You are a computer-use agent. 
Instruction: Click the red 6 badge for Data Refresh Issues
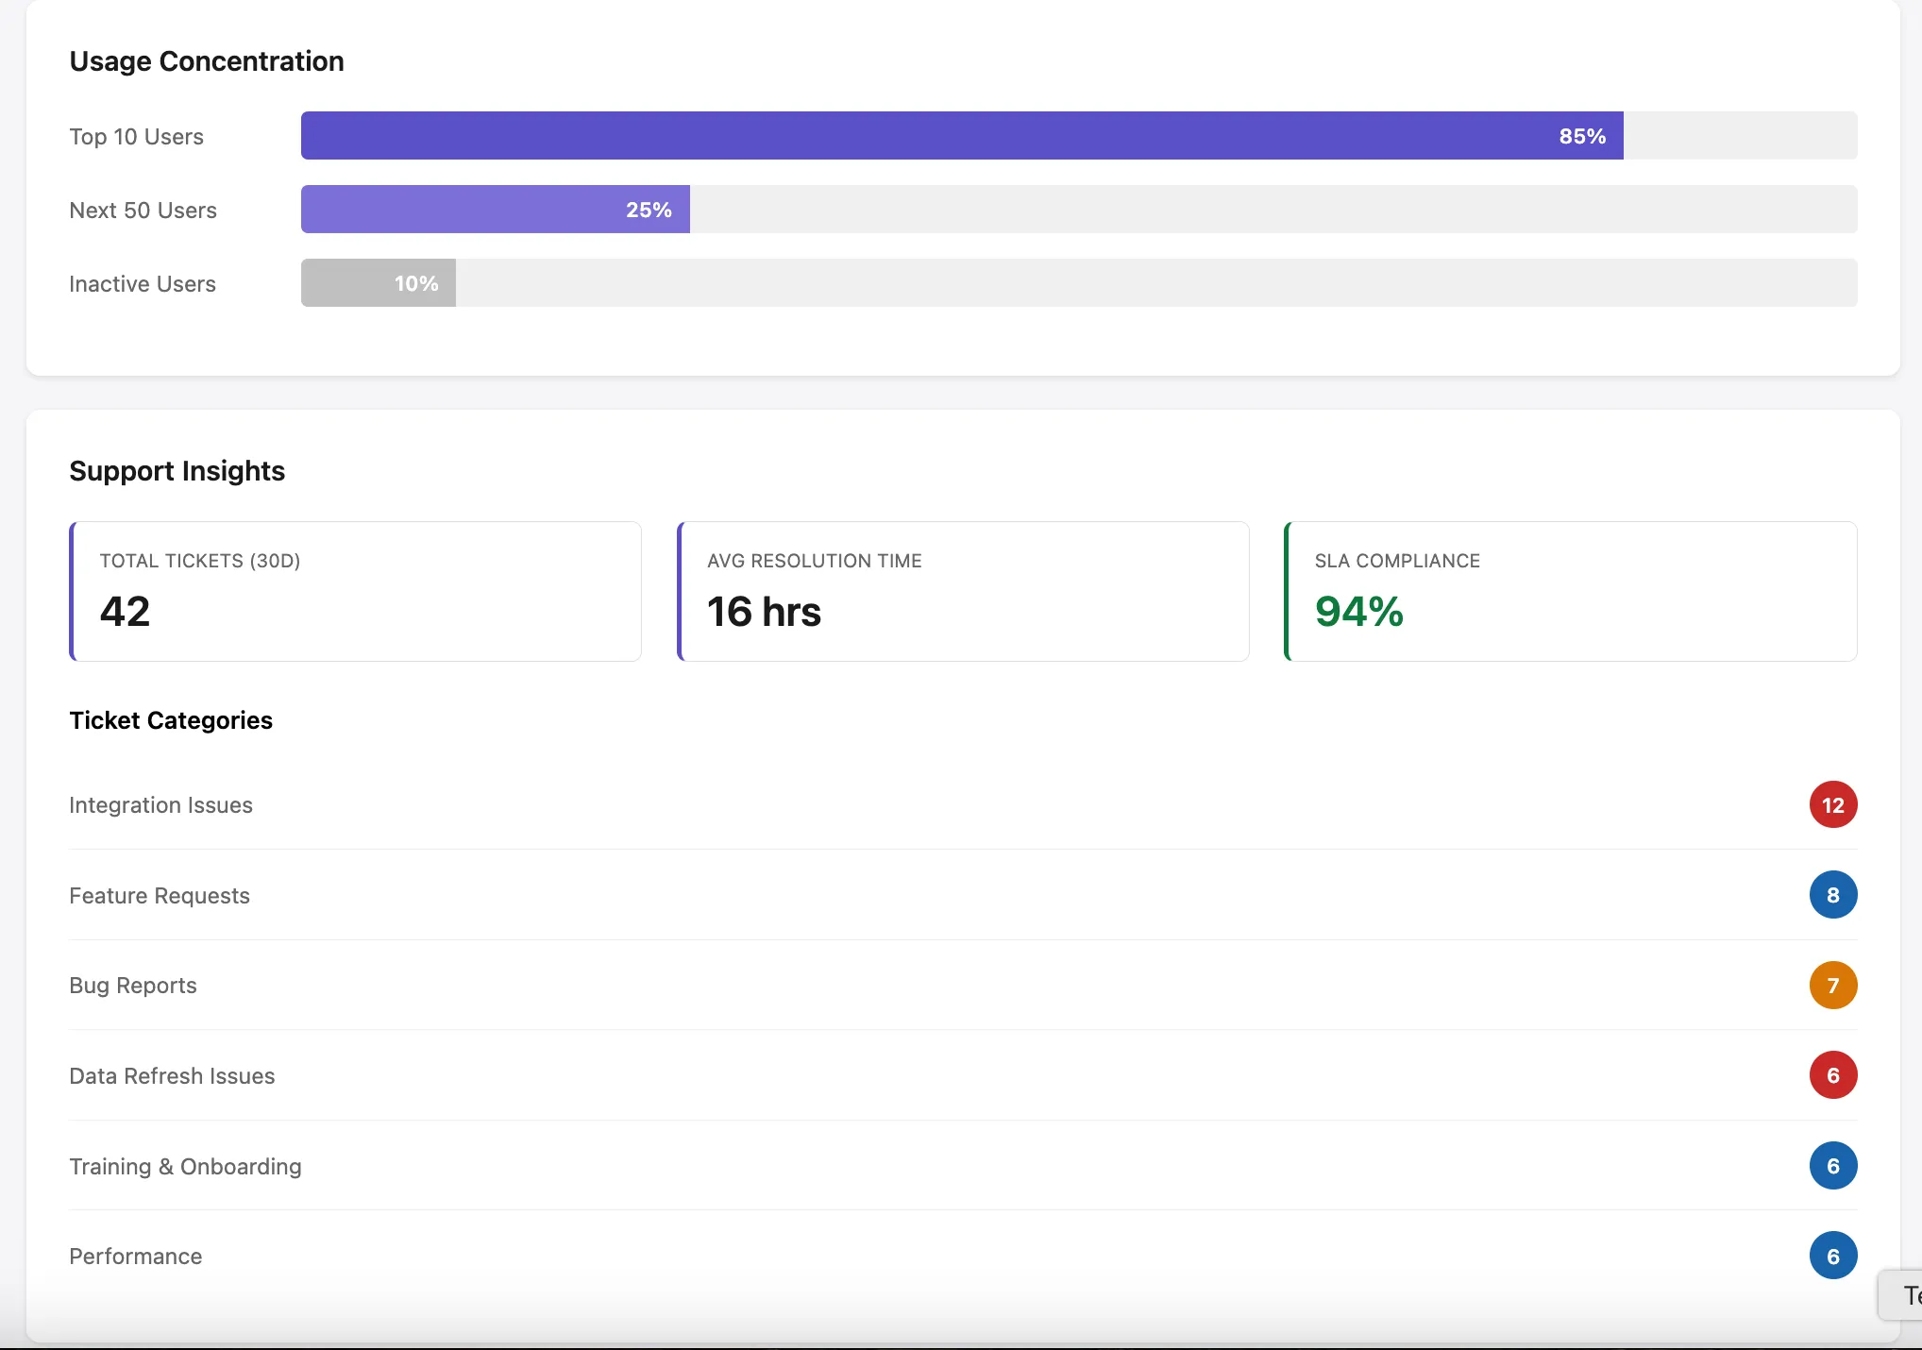pos(1832,1075)
